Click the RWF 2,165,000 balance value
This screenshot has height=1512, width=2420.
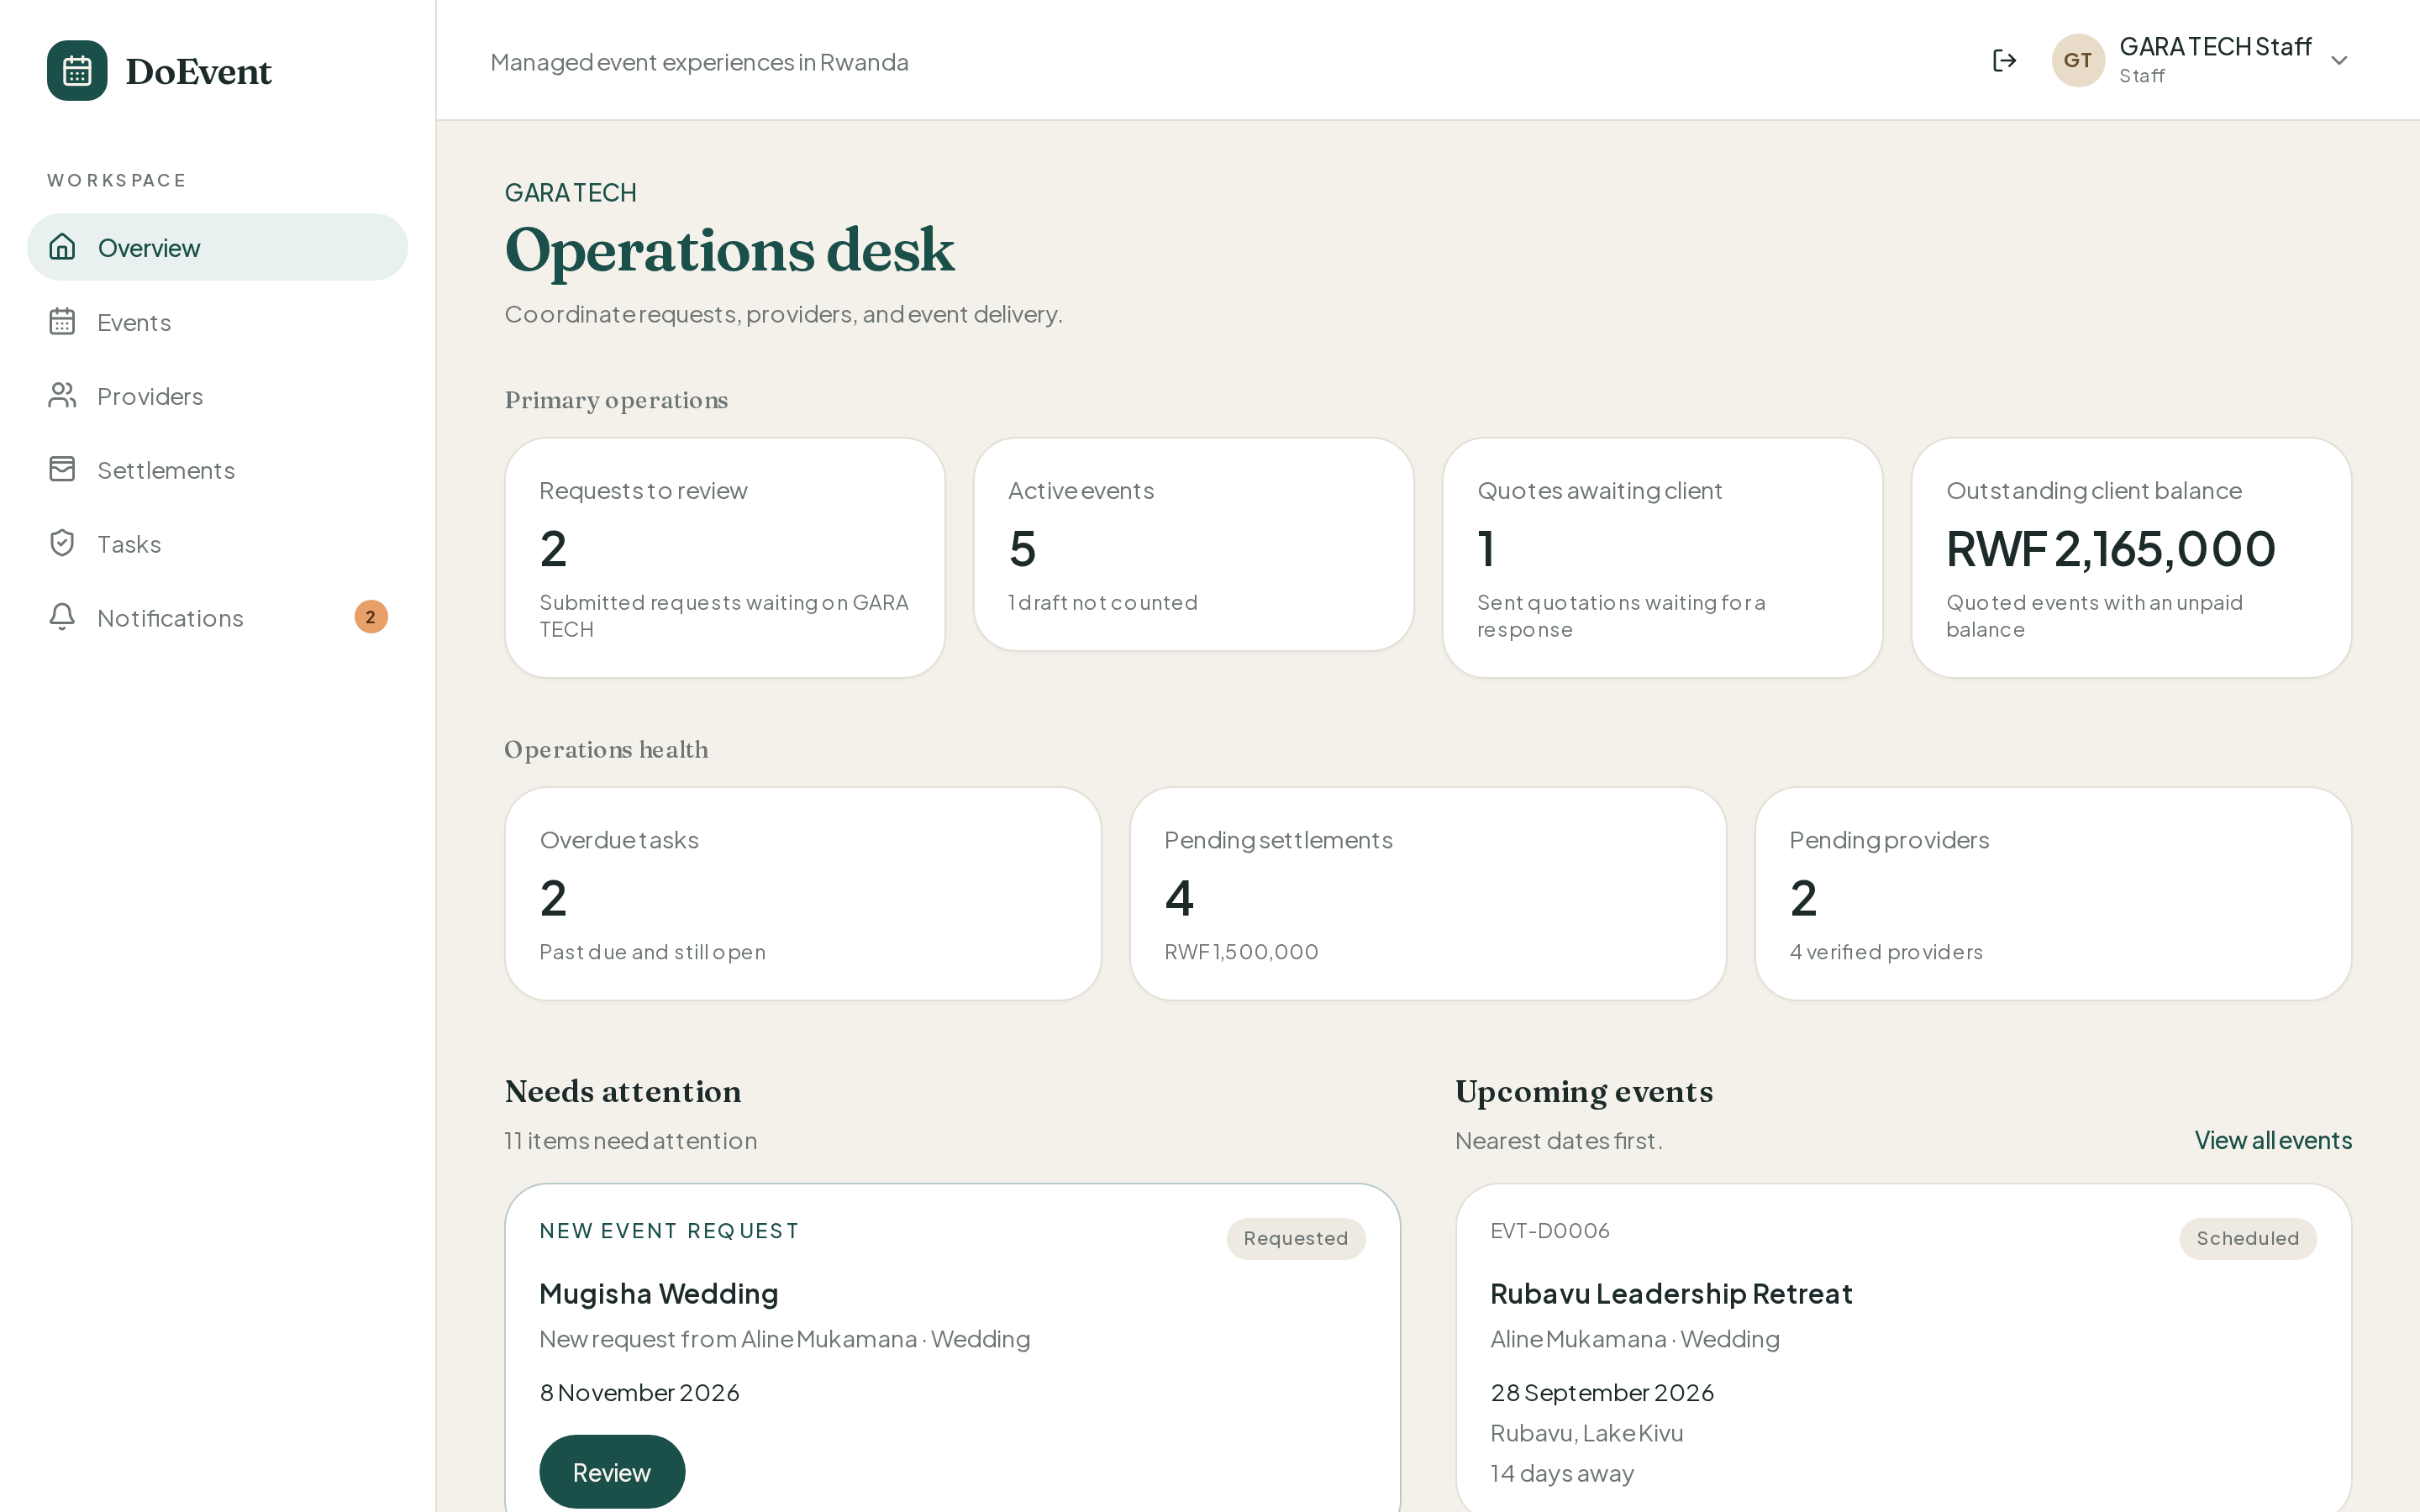[x=2111, y=549]
